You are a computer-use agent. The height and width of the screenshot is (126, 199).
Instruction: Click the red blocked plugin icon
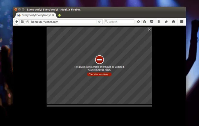(x=99, y=60)
